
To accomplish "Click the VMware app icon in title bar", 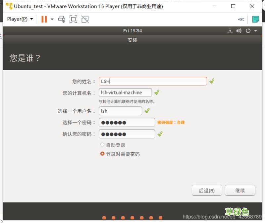I will [9, 6].
